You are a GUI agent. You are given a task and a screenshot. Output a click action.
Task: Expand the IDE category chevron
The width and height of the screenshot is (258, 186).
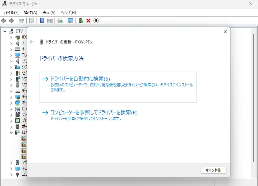(x=11, y=37)
